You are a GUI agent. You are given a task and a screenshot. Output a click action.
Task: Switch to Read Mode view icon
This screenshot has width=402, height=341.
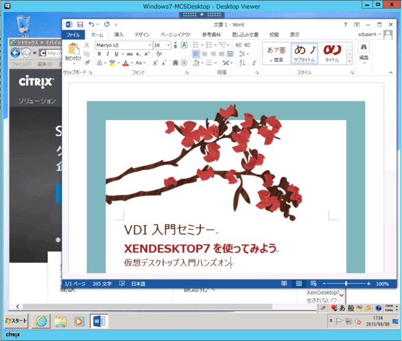click(284, 284)
